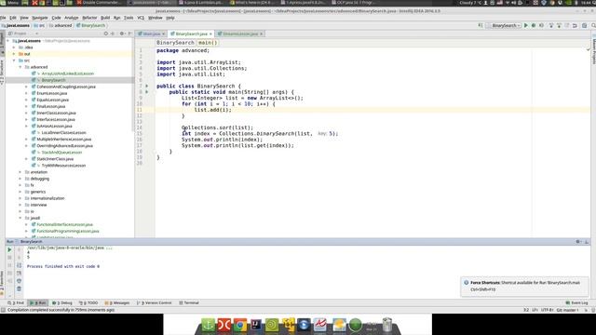Open the Maven Projects side panel tab
This screenshot has width=596, height=335.
tap(593, 51)
